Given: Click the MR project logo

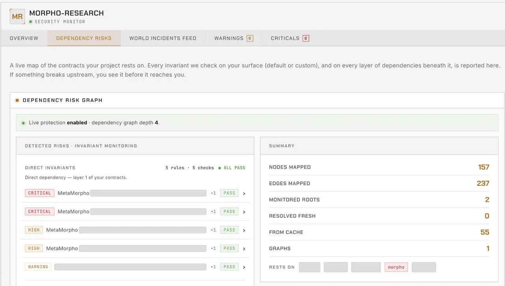Looking at the screenshot, I should click(x=17, y=17).
